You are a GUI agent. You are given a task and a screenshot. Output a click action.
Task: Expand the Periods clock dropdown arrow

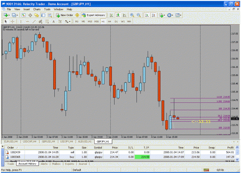[x=172, y=15]
